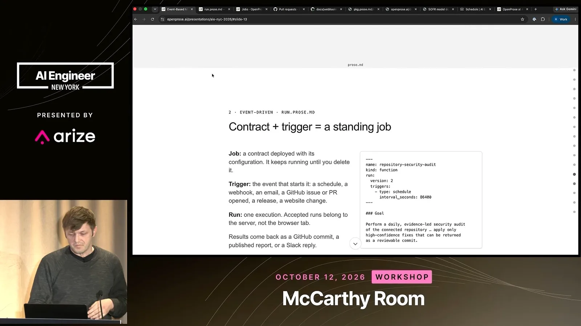The height and width of the screenshot is (326, 581).
Task: Close the Schedule | AI Engineer tab
Action: point(490,9)
